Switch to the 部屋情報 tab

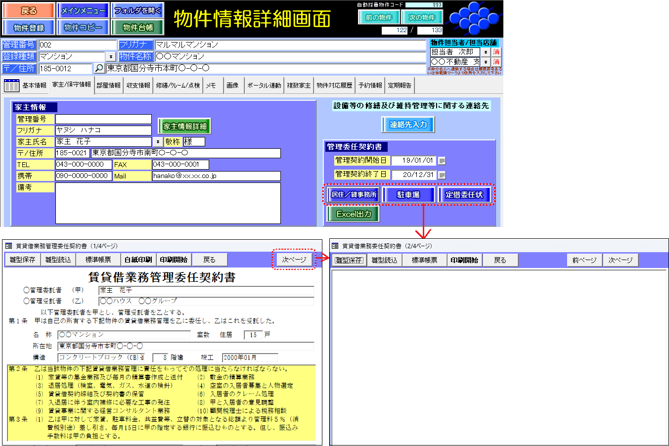pos(108,85)
